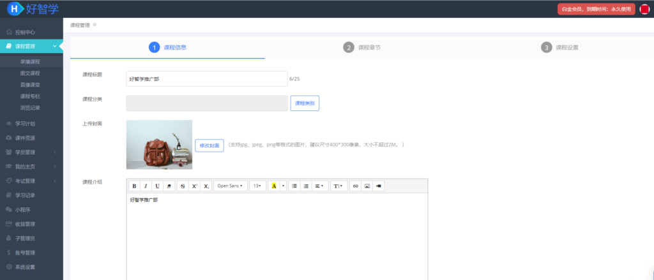Click the backpack cover thumbnail
The height and width of the screenshot is (280, 654).
tap(159, 145)
